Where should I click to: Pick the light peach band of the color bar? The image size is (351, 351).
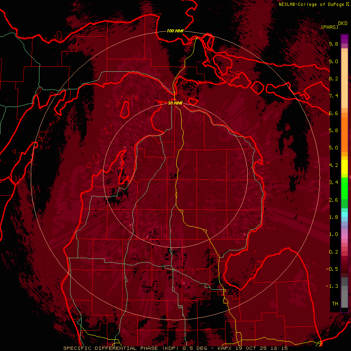pos(344,81)
